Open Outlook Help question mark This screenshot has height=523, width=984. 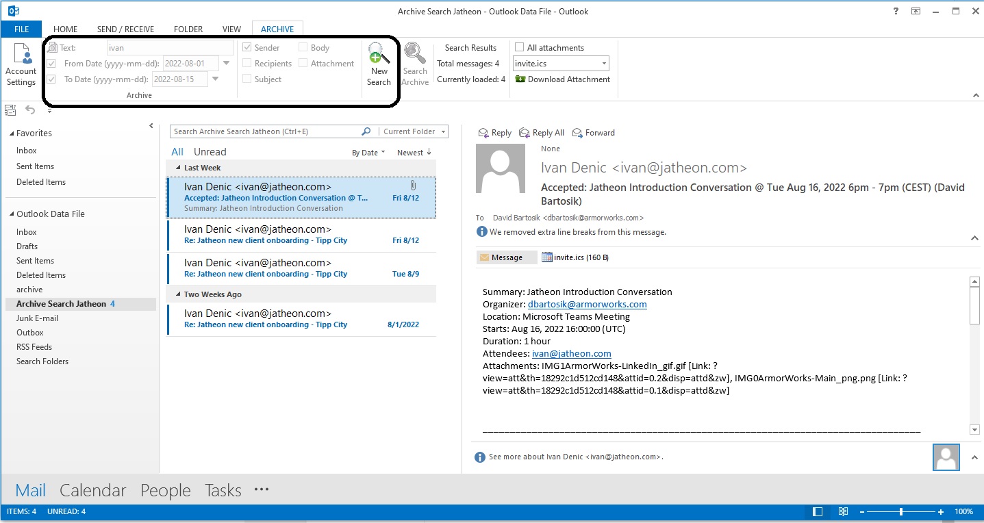pyautogui.click(x=896, y=12)
